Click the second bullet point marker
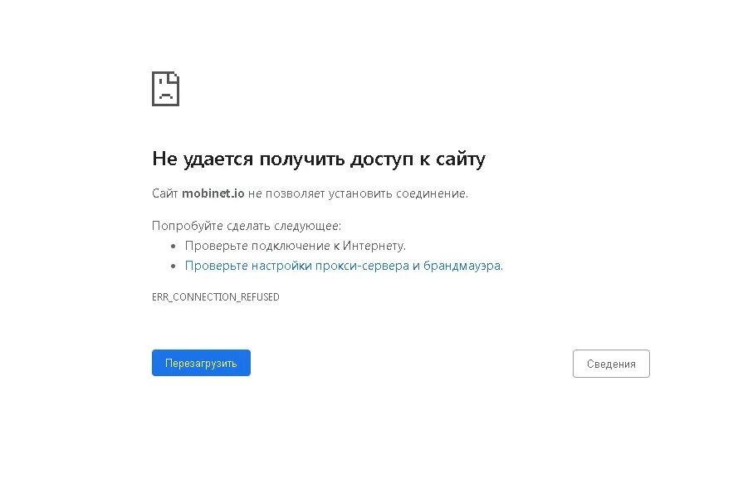This screenshot has height=499, width=738. [172, 265]
